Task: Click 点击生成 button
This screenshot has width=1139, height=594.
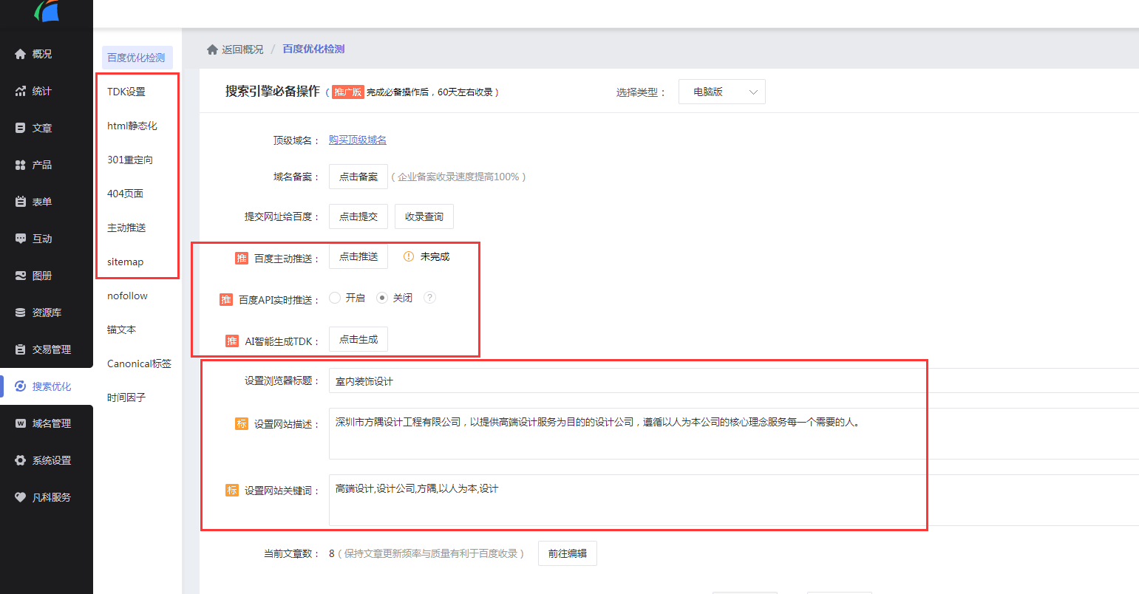Action: coord(358,339)
